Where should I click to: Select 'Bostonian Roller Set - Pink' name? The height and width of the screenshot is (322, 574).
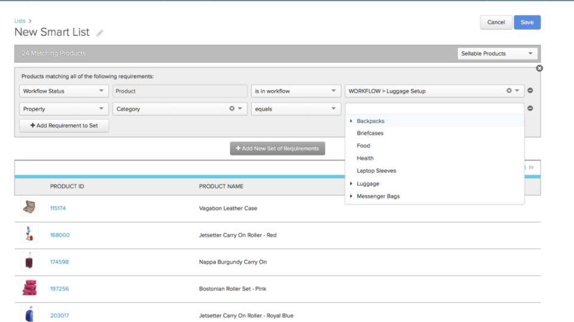pos(233,289)
